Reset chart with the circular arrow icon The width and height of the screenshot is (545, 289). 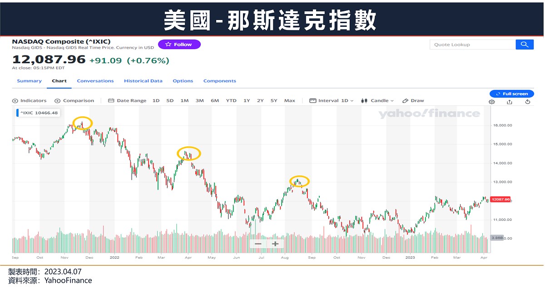(527, 102)
